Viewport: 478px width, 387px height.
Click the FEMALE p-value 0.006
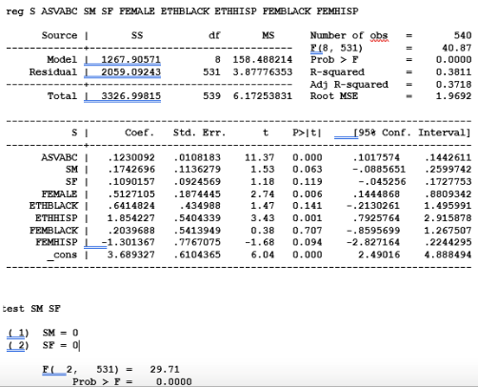[308, 193]
